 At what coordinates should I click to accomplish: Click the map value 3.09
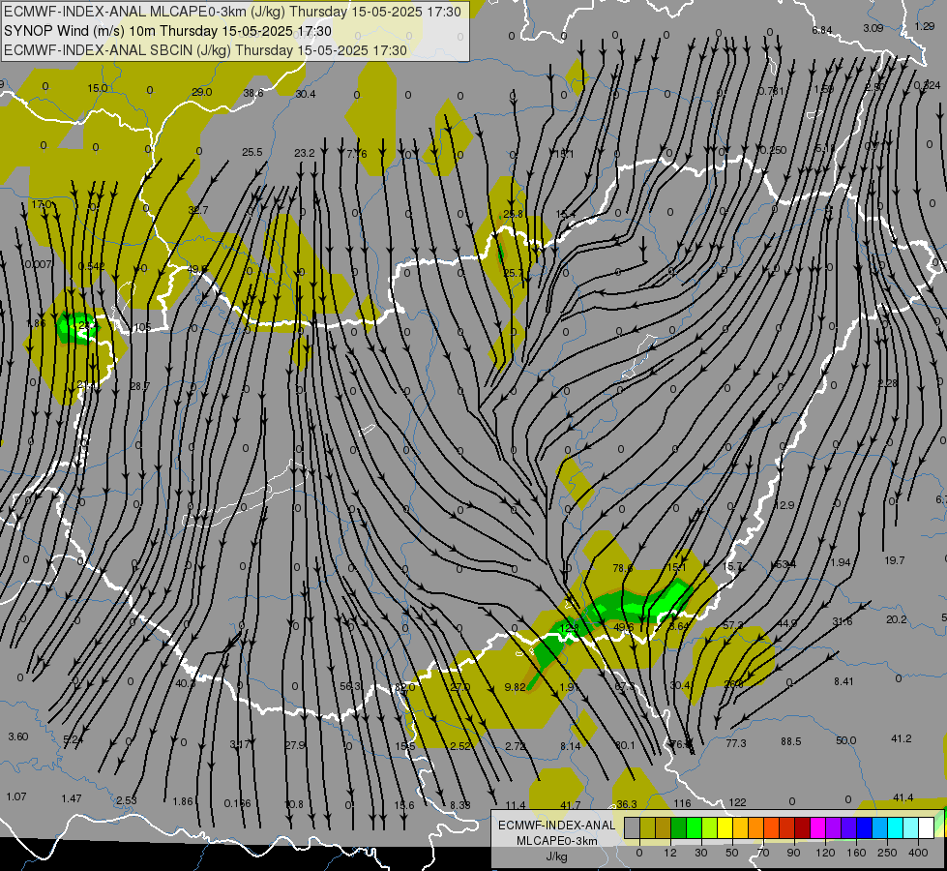click(x=873, y=28)
